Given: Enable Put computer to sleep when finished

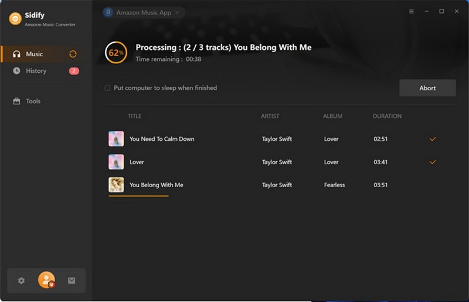Looking at the screenshot, I should pyautogui.click(x=107, y=88).
